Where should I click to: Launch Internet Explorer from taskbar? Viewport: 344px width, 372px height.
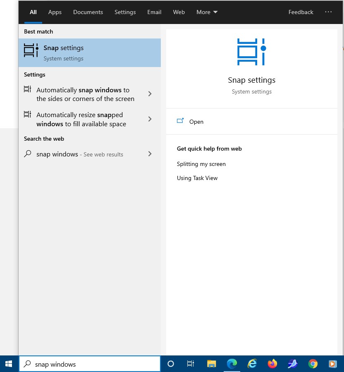click(x=252, y=364)
